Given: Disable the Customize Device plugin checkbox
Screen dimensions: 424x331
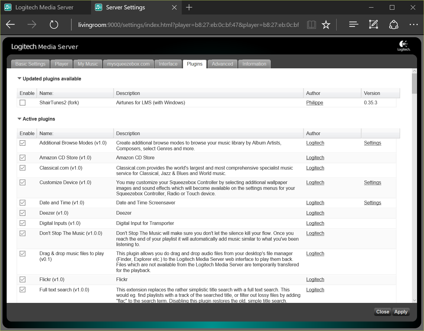Looking at the screenshot, I should pyautogui.click(x=23, y=183).
